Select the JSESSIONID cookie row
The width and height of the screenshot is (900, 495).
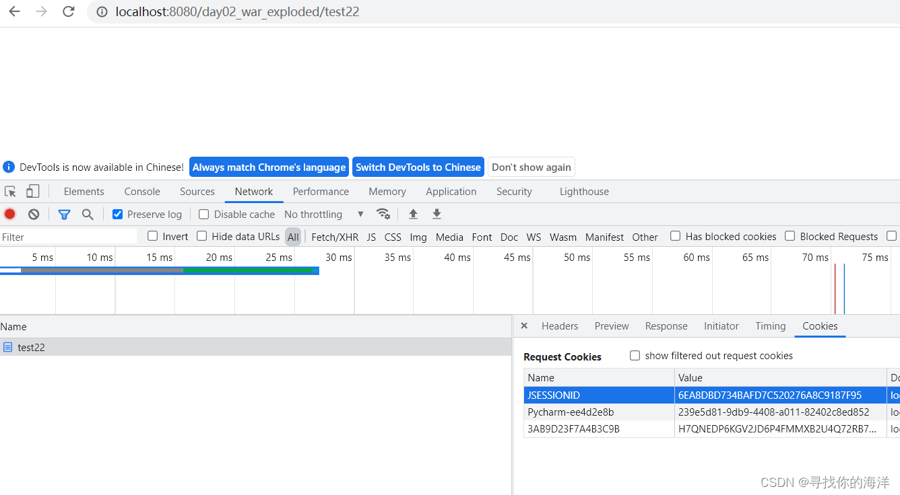711,395
